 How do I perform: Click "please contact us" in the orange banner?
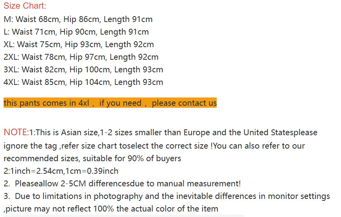184,103
